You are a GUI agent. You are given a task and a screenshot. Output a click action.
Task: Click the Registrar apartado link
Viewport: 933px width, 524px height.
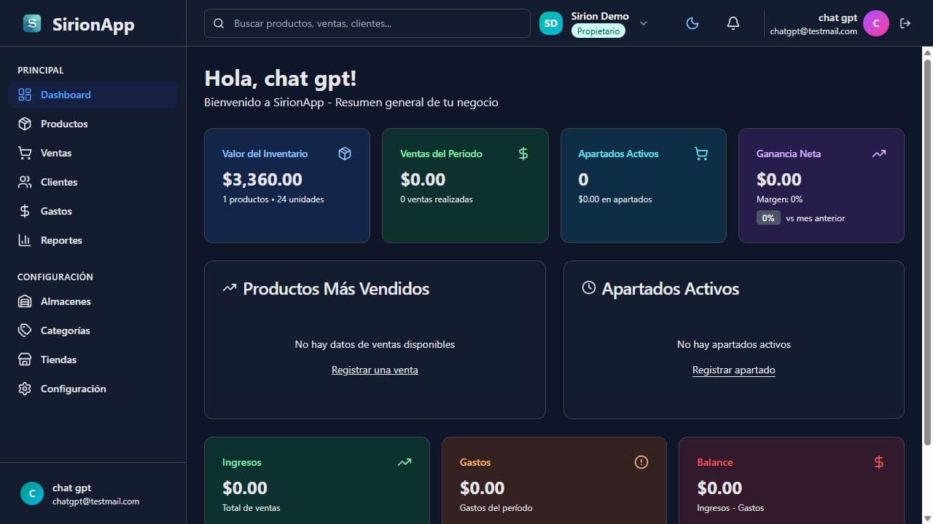(x=733, y=370)
